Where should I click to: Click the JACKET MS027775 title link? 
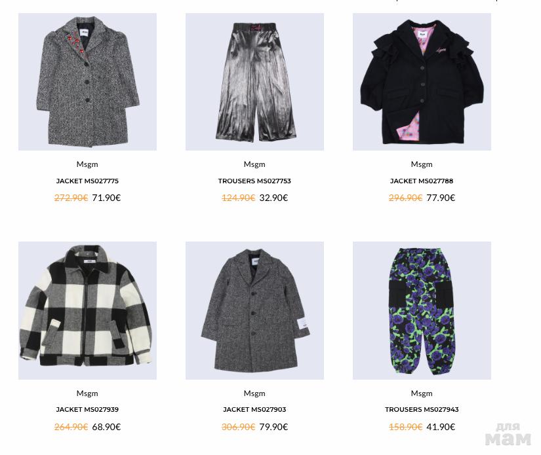(x=87, y=181)
